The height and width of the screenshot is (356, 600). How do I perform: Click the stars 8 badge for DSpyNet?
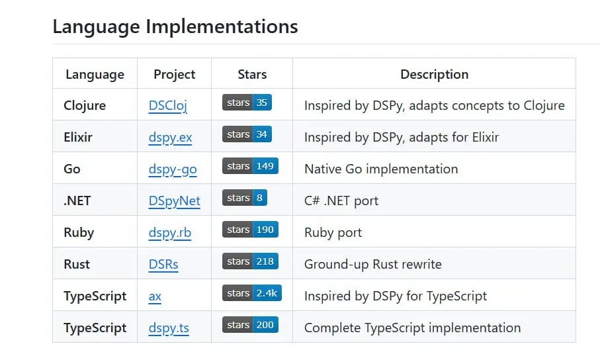245,198
